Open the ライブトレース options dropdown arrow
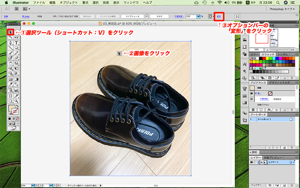This screenshot has width=300, height=188. click(x=147, y=17)
